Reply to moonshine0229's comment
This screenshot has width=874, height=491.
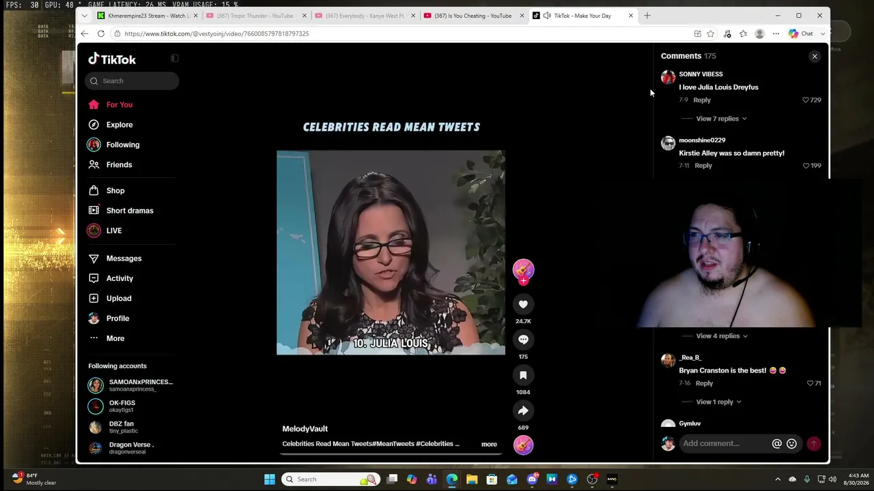(x=703, y=166)
